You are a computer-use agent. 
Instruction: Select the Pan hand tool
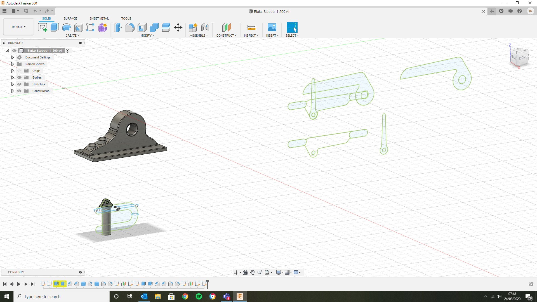[x=253, y=272]
